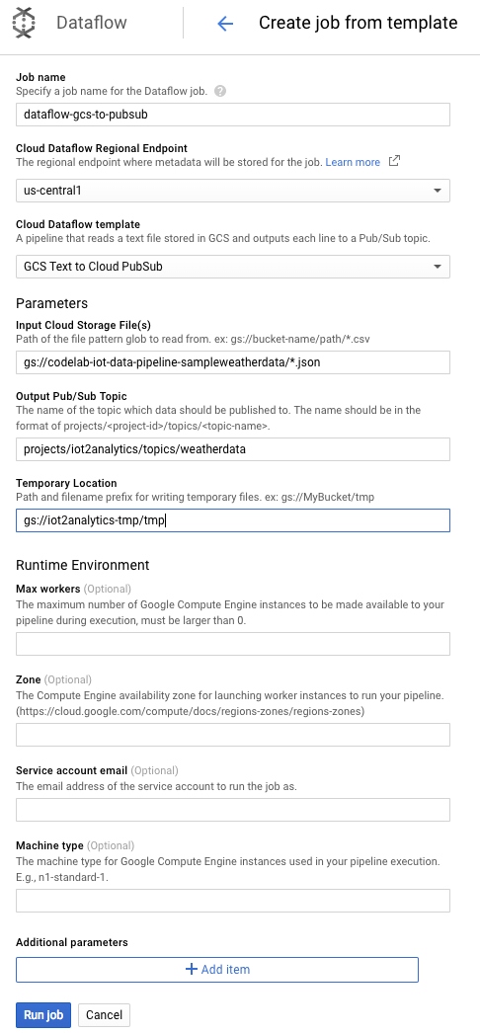
Task: Click the Run job button
Action: point(43,1015)
